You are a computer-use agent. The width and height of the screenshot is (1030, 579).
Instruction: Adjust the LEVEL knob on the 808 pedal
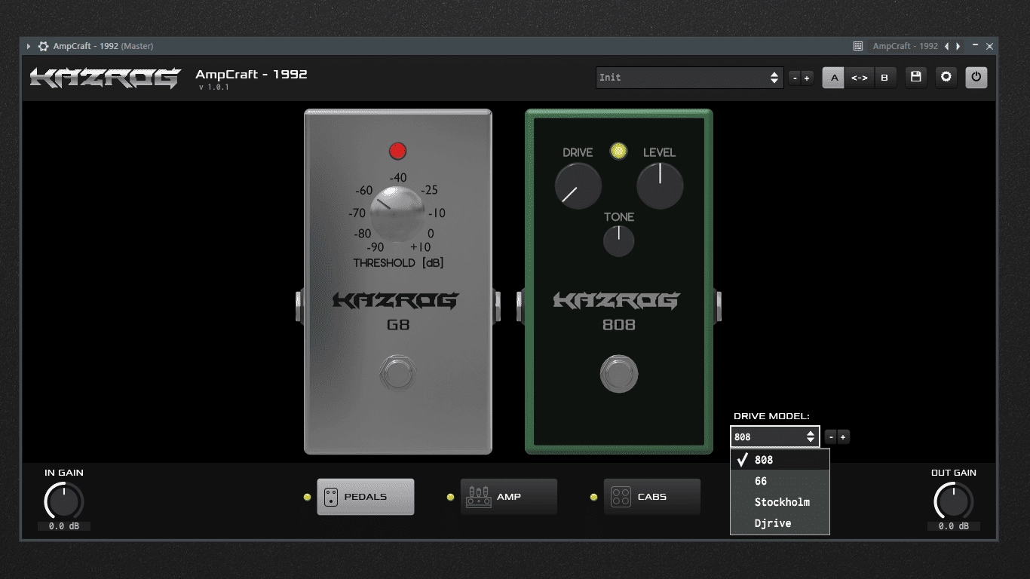pyautogui.click(x=660, y=185)
